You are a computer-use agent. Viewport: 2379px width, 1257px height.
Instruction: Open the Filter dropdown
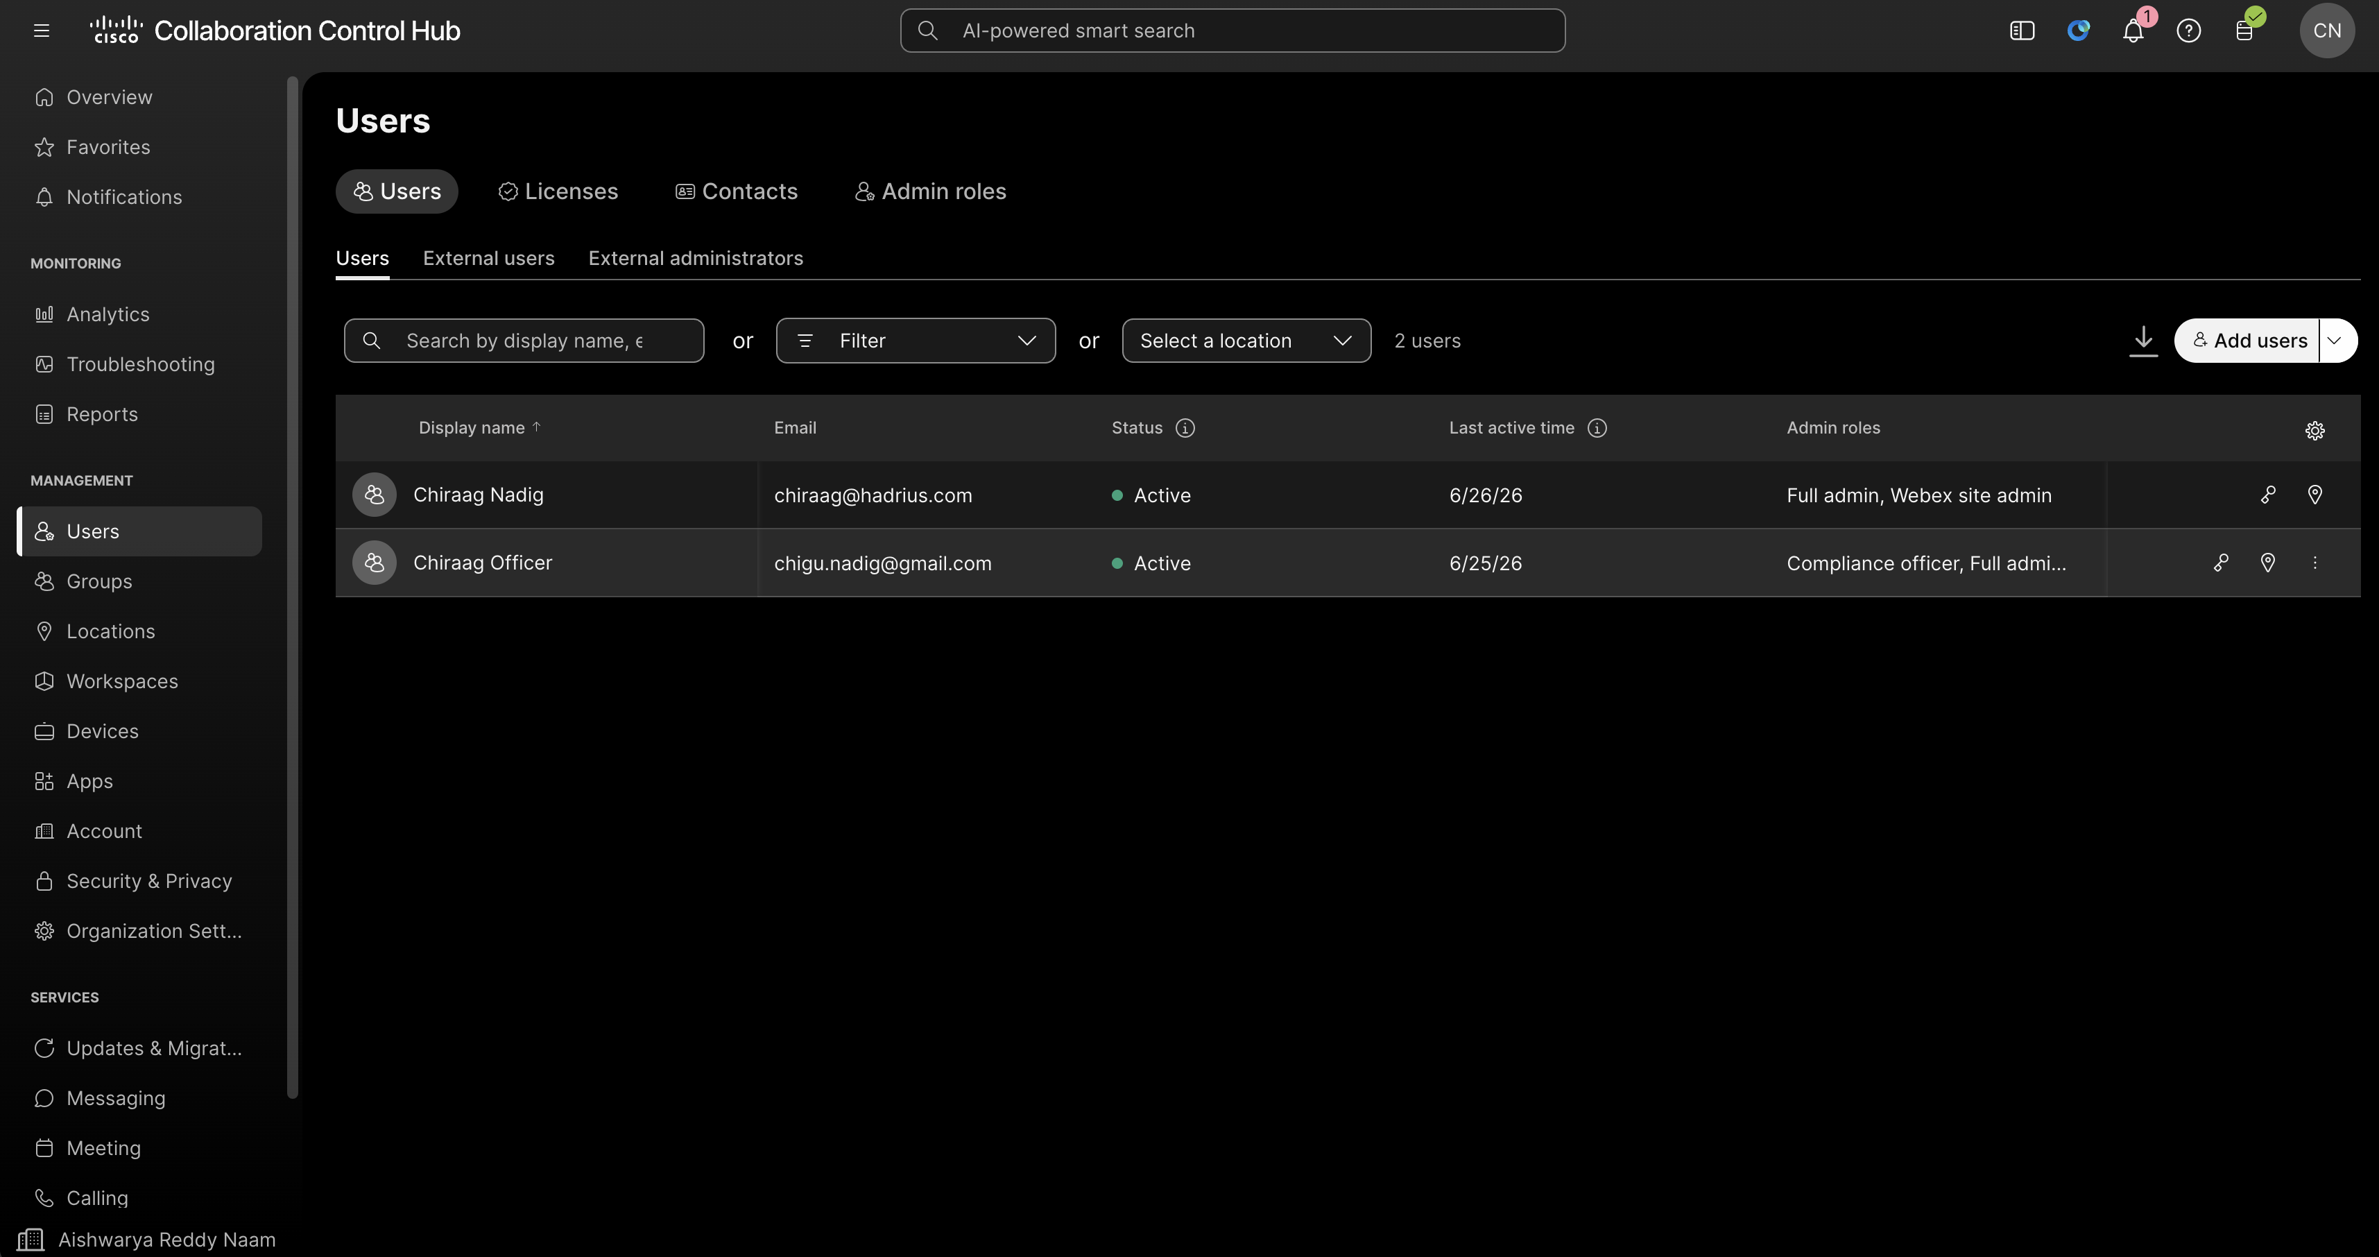coord(916,341)
